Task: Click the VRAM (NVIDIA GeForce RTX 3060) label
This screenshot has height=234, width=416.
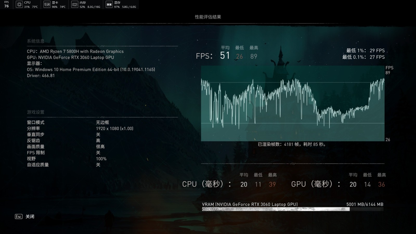Action: (250, 204)
